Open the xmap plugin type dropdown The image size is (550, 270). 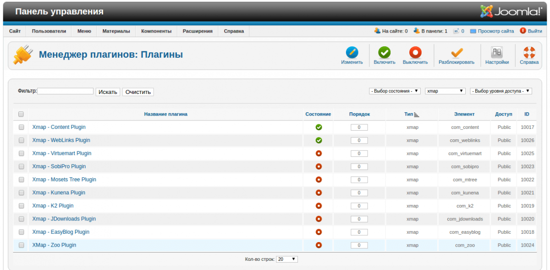tap(445, 91)
